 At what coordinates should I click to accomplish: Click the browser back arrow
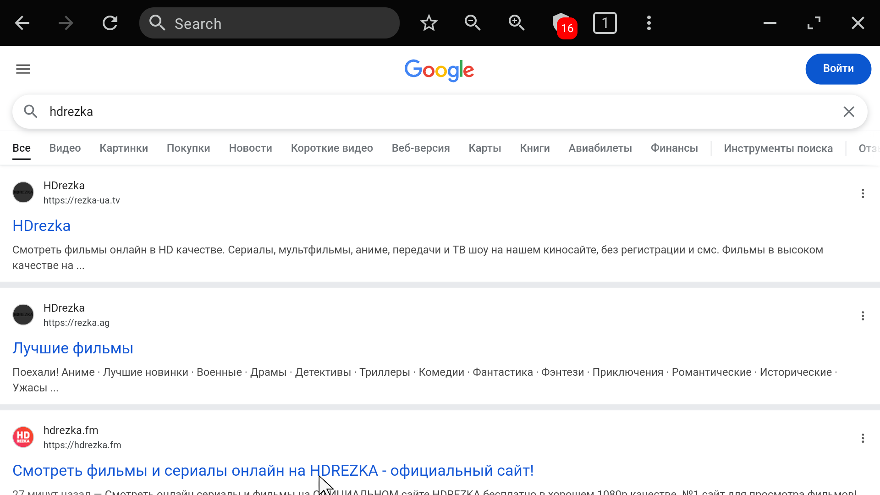click(x=22, y=23)
